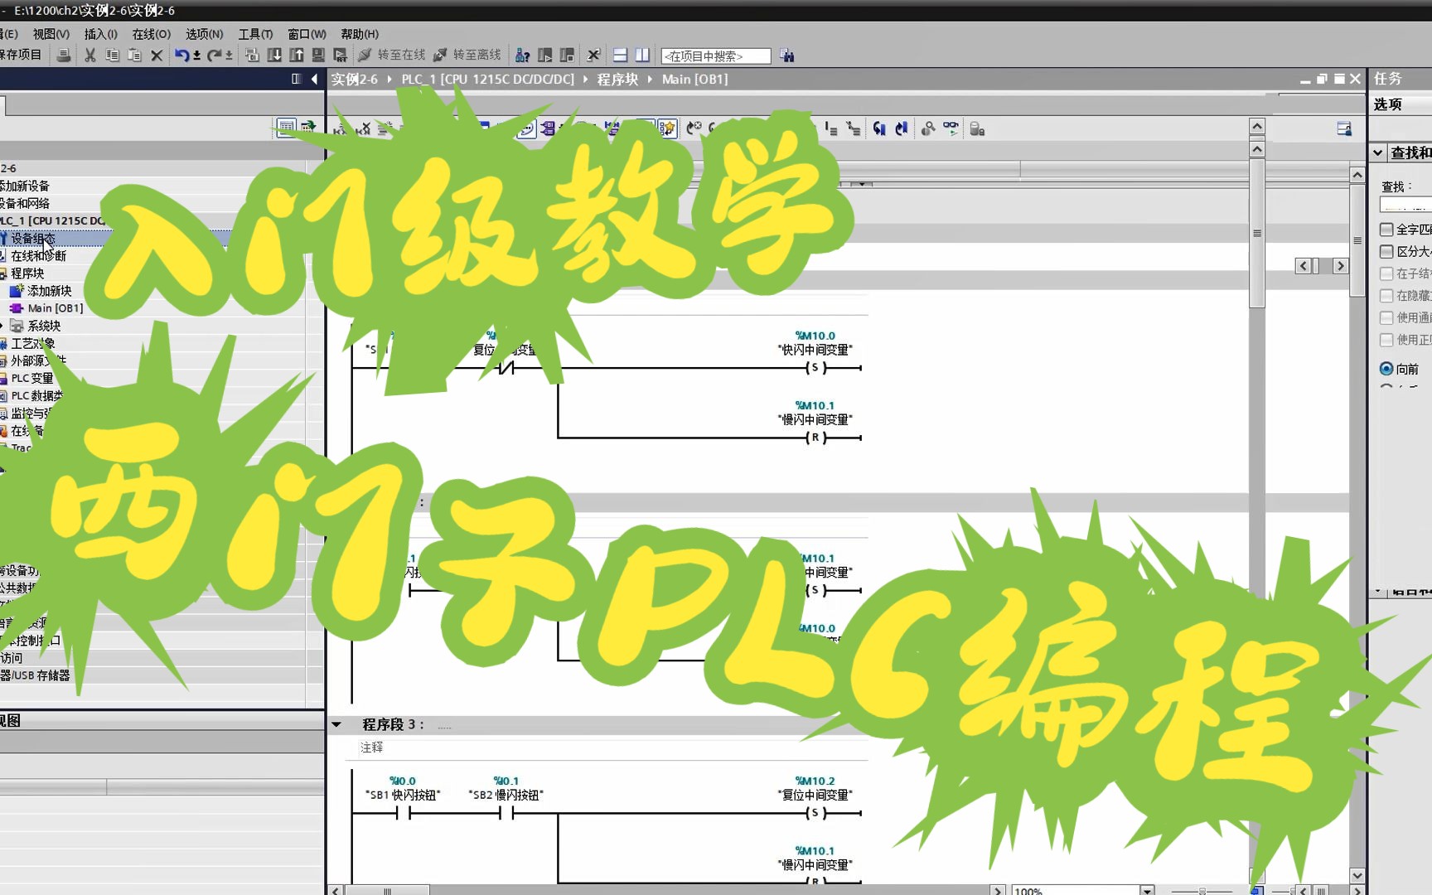Click the Print icon in the toolbar
The image size is (1432, 895).
pyautogui.click(x=64, y=56)
